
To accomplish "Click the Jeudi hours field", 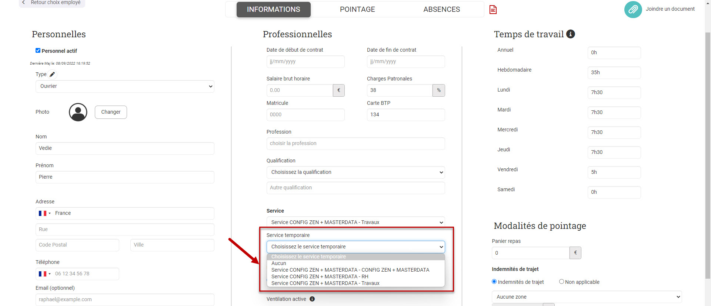I will 614,152.
